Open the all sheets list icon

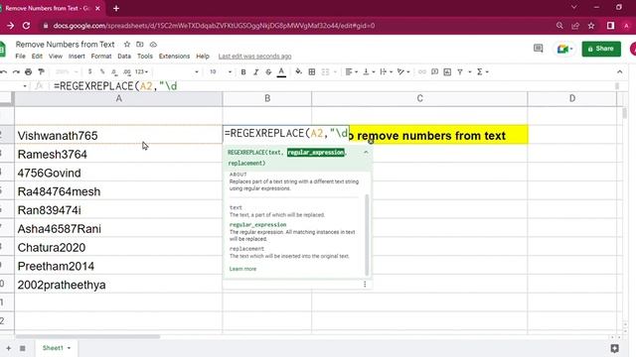pyautogui.click(x=22, y=348)
